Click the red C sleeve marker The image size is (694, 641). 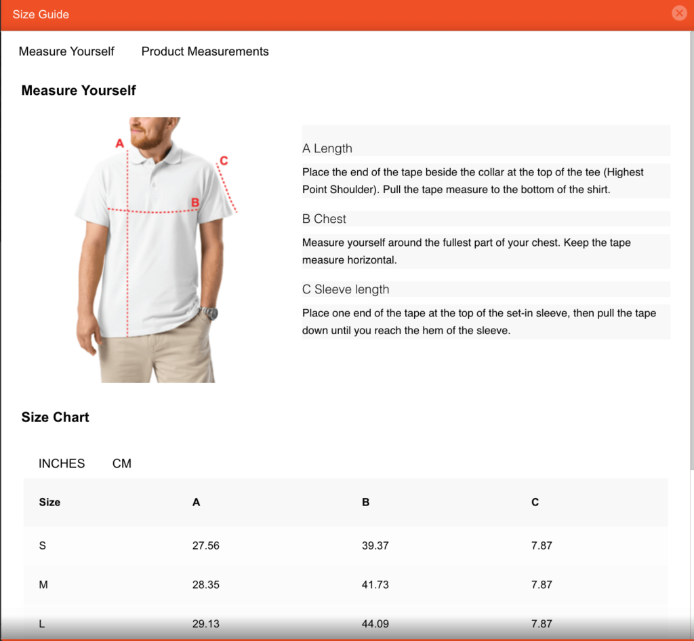[x=224, y=161]
